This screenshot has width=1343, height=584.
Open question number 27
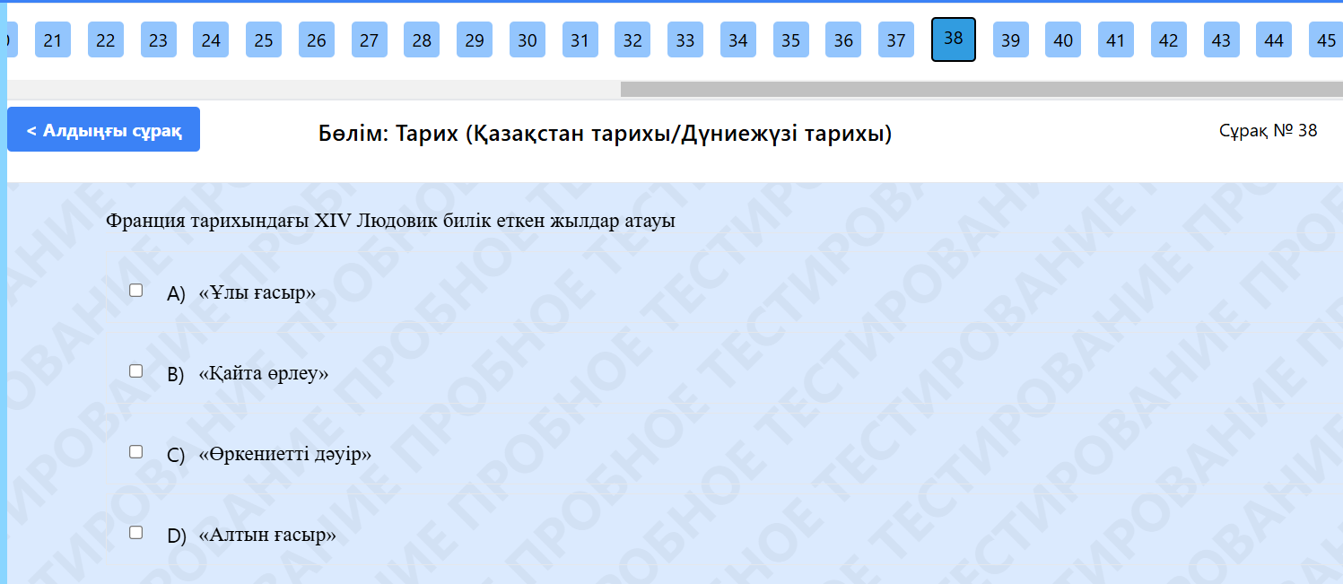click(x=370, y=40)
